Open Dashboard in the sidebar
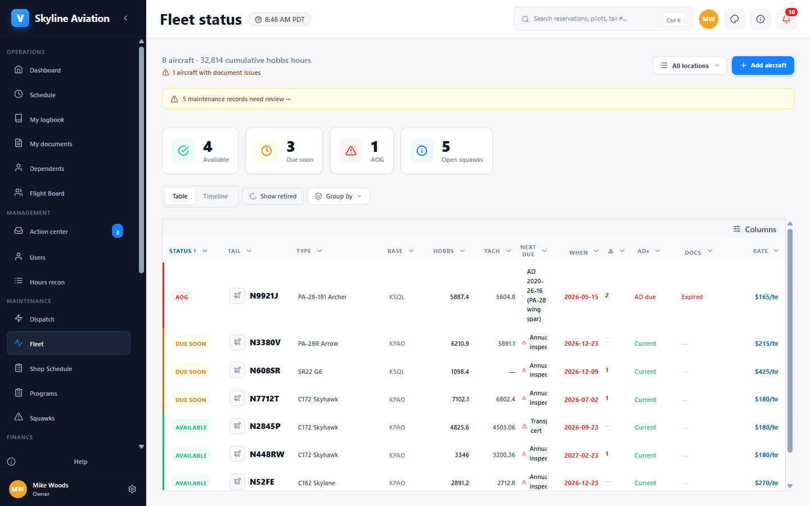 69,70
